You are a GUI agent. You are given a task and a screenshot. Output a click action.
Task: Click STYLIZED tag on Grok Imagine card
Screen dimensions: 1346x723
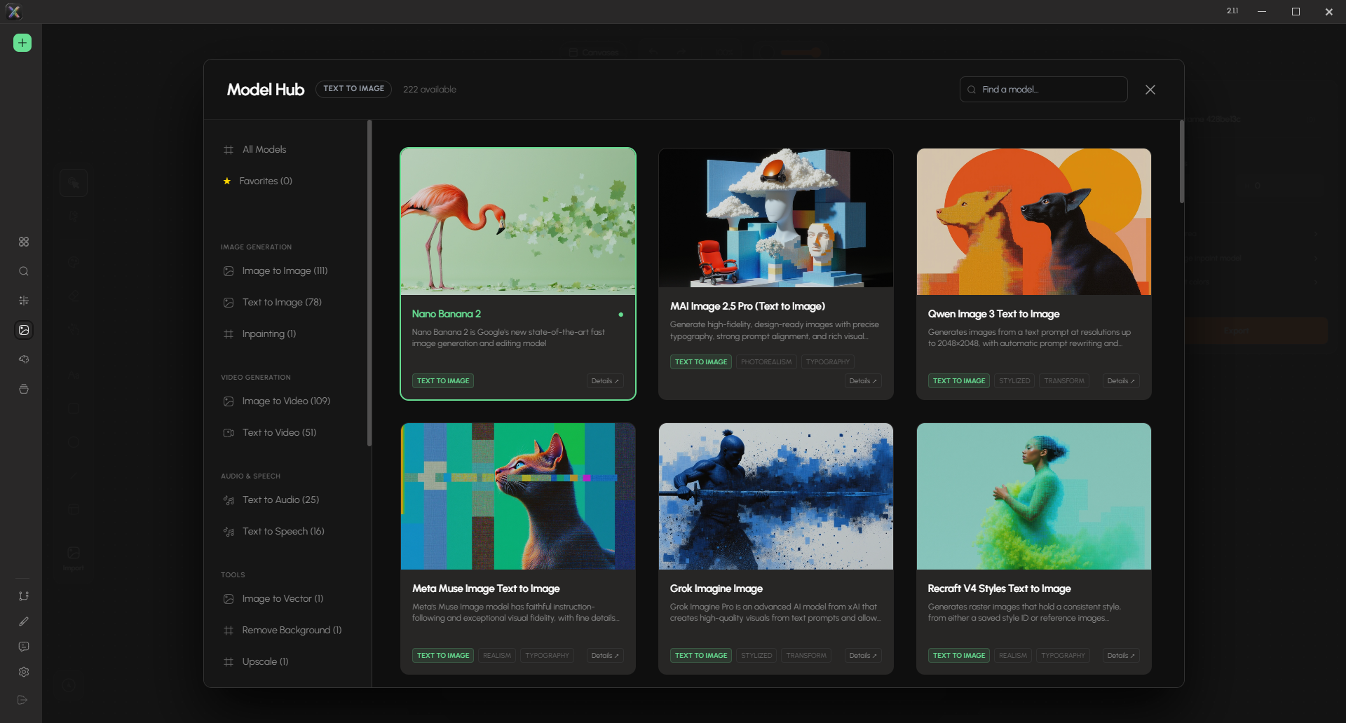(756, 656)
